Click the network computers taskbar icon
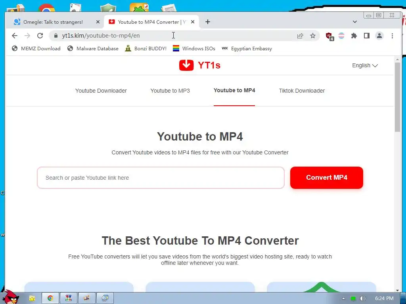Screen dimensions: 406x304 (x=105, y=298)
